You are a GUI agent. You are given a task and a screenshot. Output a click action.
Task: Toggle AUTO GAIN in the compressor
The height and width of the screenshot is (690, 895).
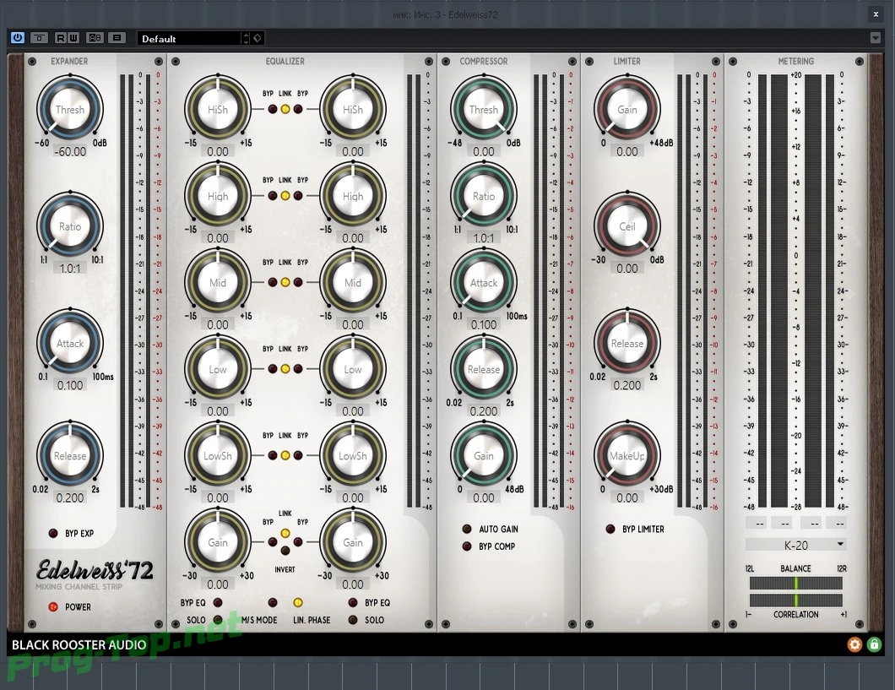[x=467, y=529]
